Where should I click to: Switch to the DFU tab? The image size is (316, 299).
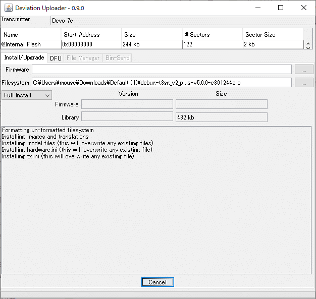(x=56, y=58)
